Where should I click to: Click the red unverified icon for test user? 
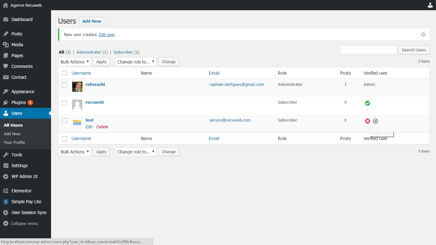(367, 121)
